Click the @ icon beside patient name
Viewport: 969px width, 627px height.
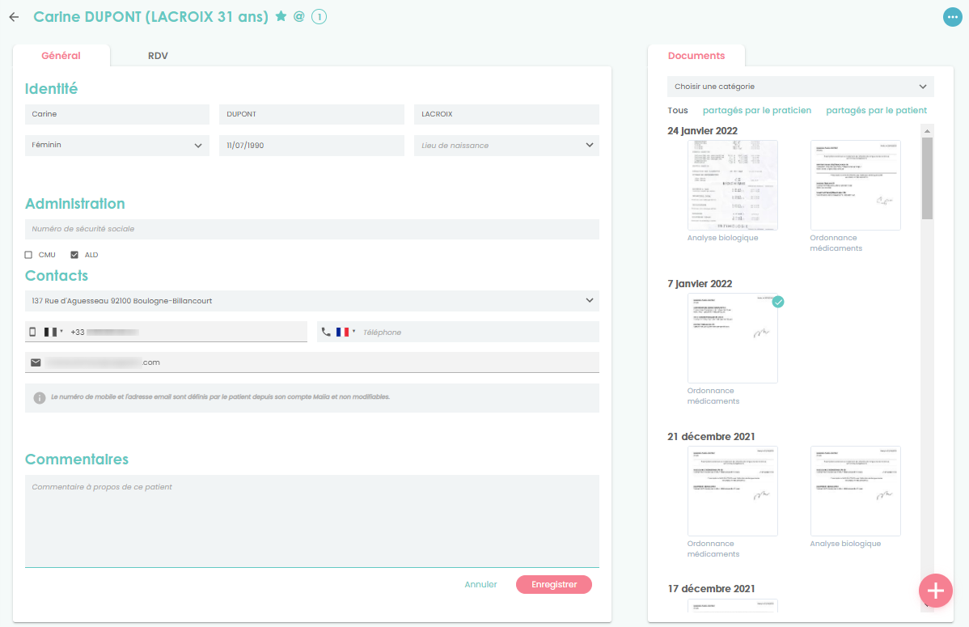tap(298, 16)
